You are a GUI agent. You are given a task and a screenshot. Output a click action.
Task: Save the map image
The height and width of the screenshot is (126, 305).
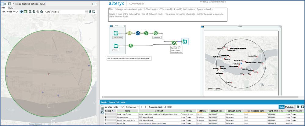pyautogui.click(x=94, y=12)
